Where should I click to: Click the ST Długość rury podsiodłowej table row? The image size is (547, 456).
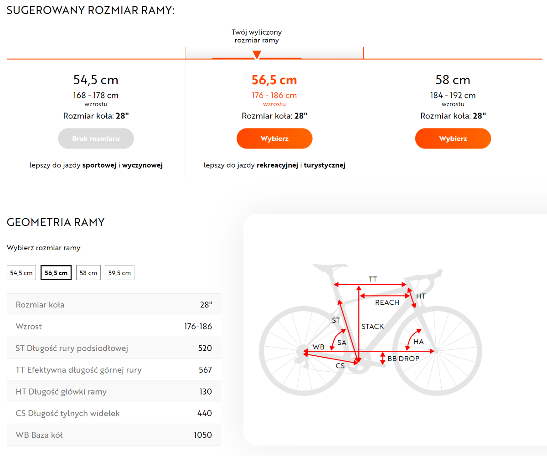[x=114, y=348]
